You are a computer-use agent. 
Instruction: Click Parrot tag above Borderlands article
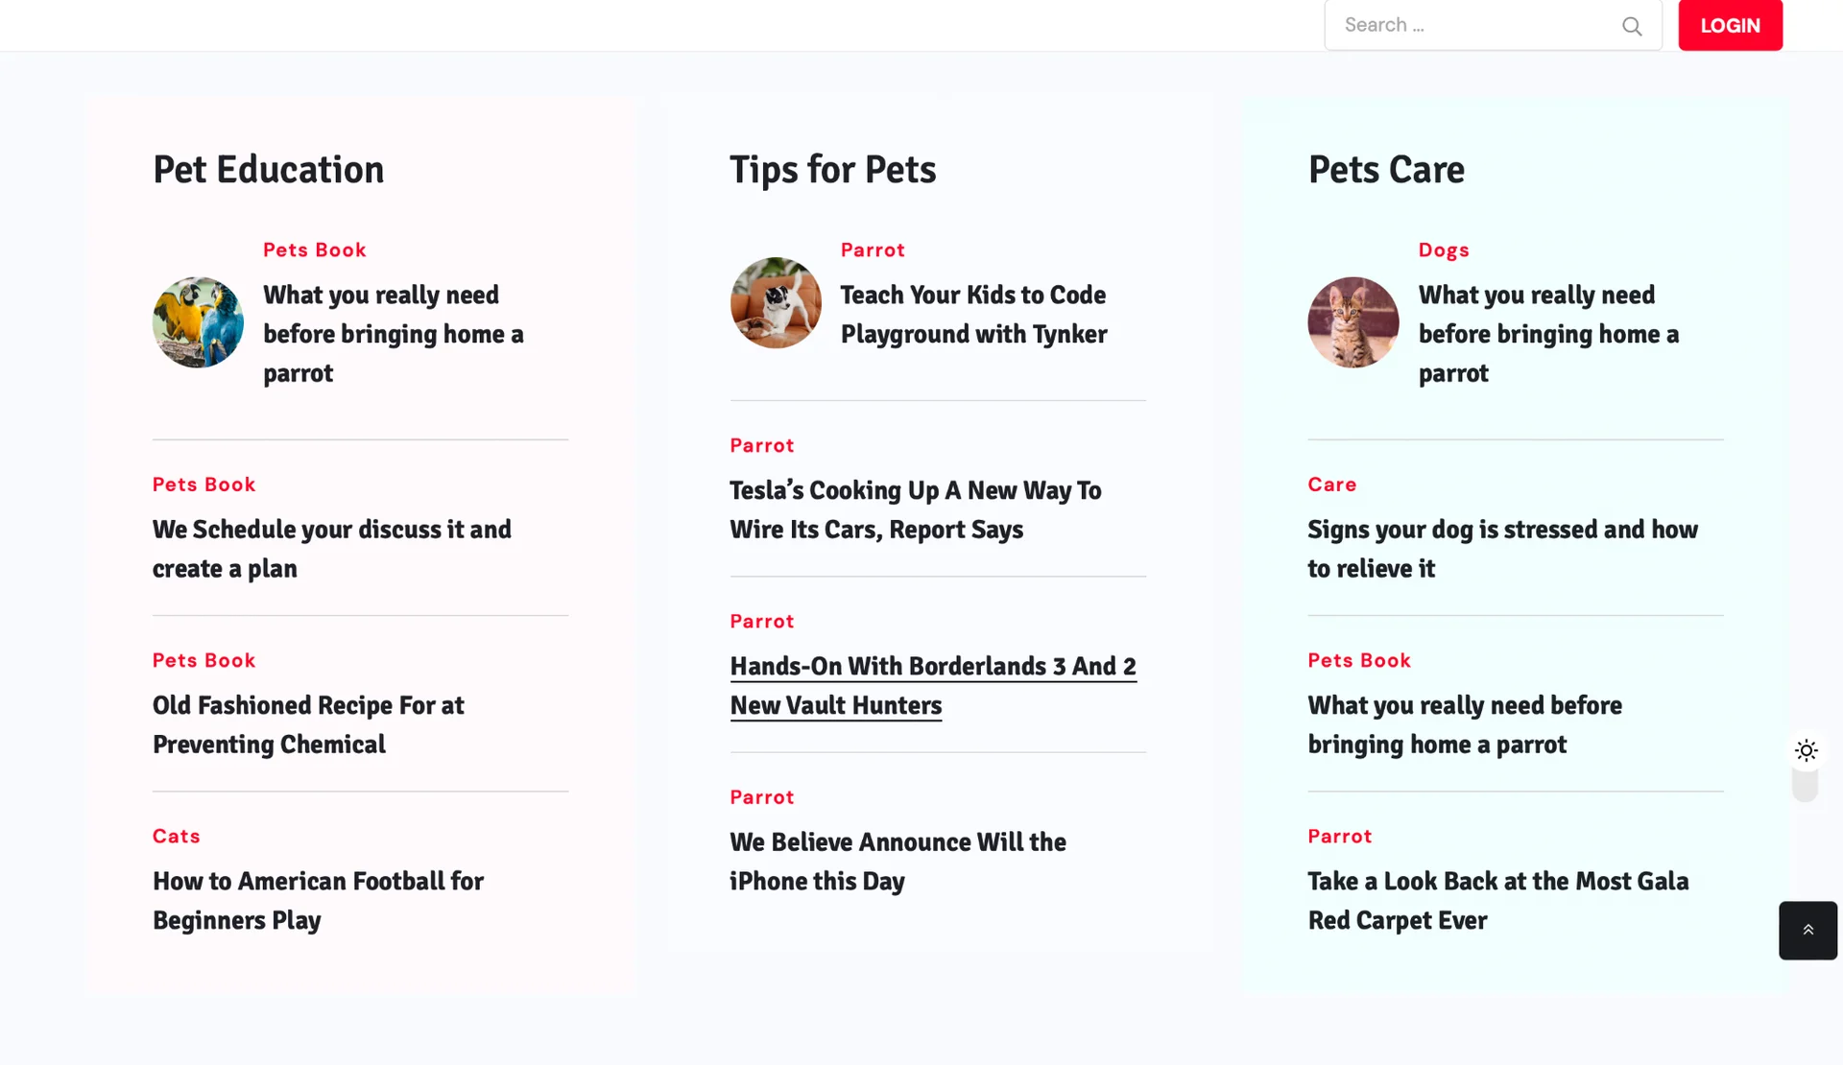[x=762, y=622]
